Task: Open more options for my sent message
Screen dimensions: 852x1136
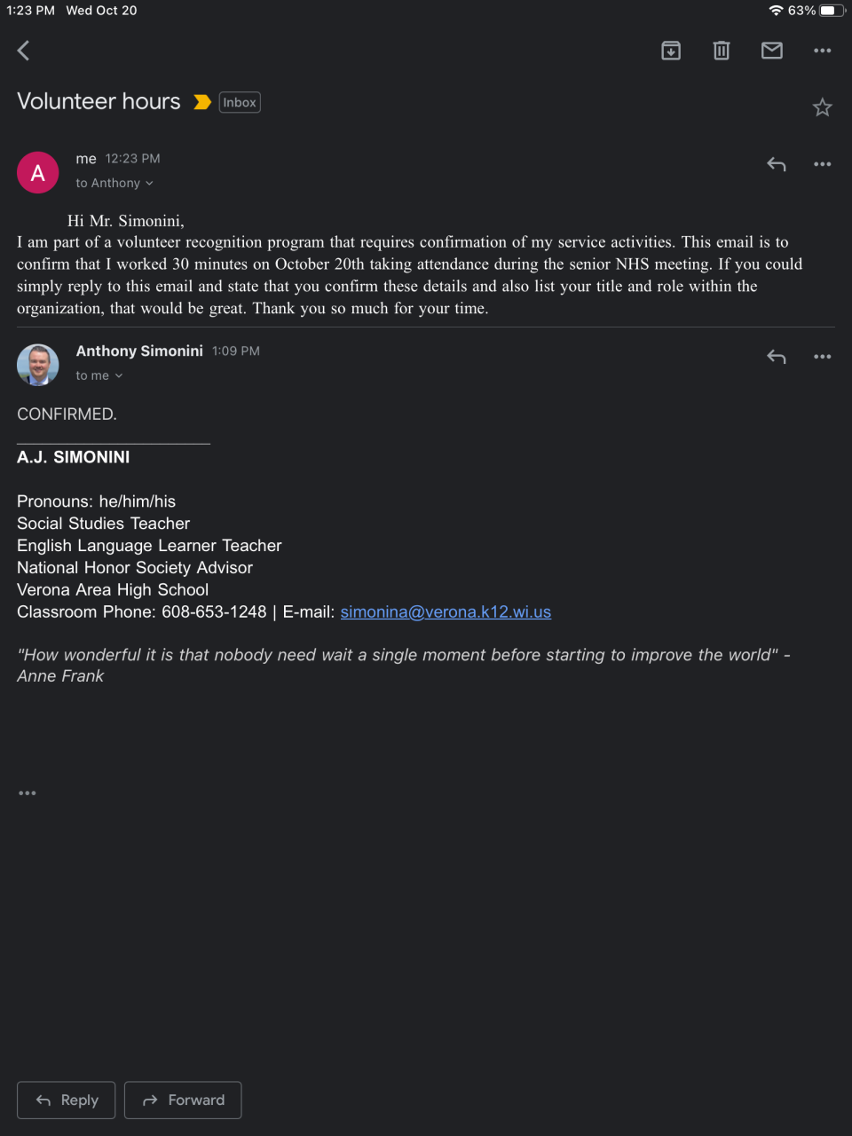Action: tap(823, 164)
